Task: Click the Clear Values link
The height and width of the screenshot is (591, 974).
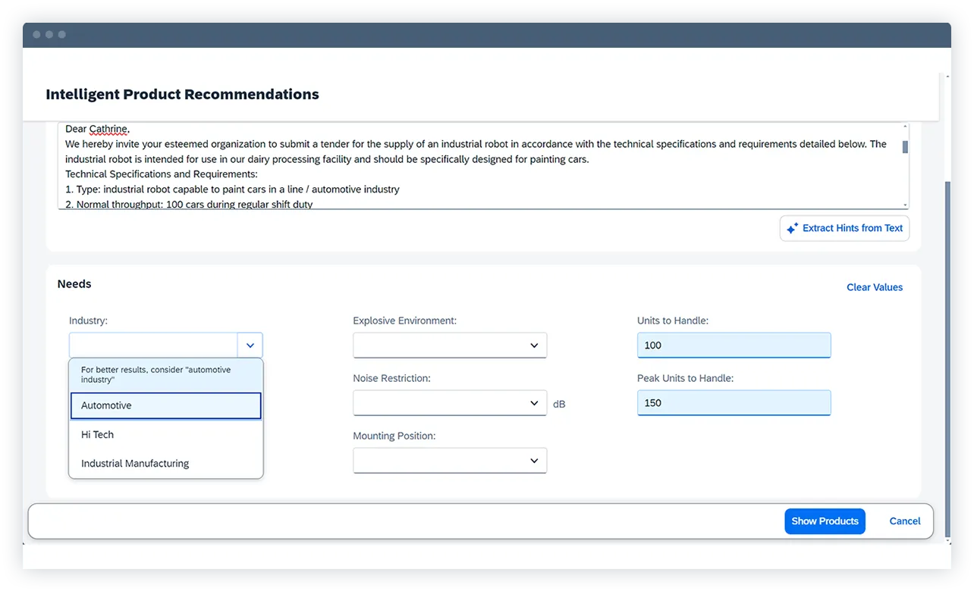Action: [875, 287]
